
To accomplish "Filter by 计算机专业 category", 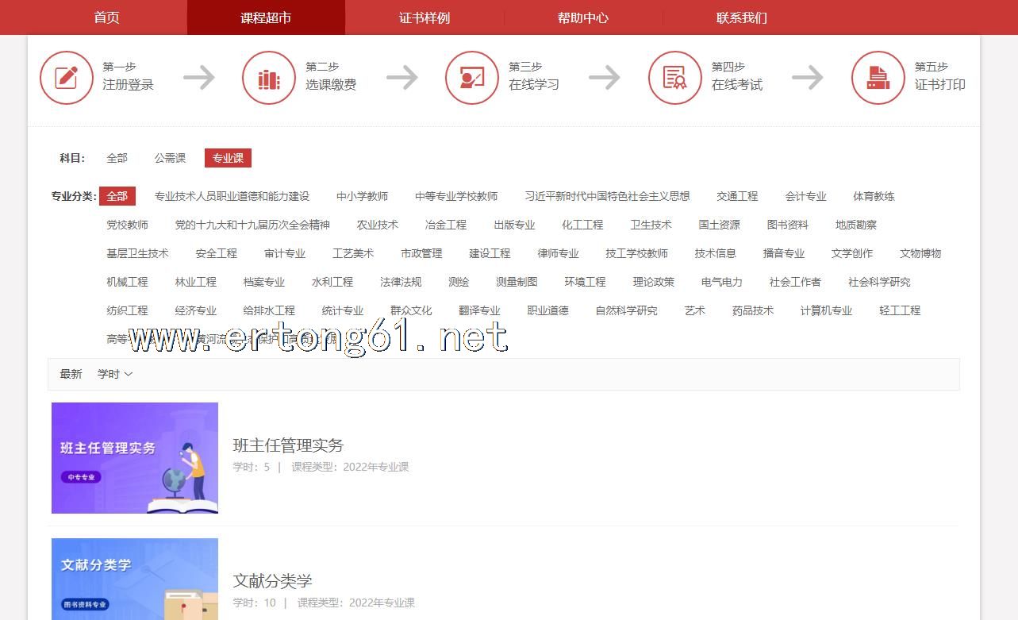I will tap(826, 310).
